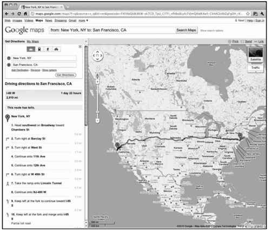Click Add Destination link
The height and width of the screenshot is (231, 271).
coord(20,70)
